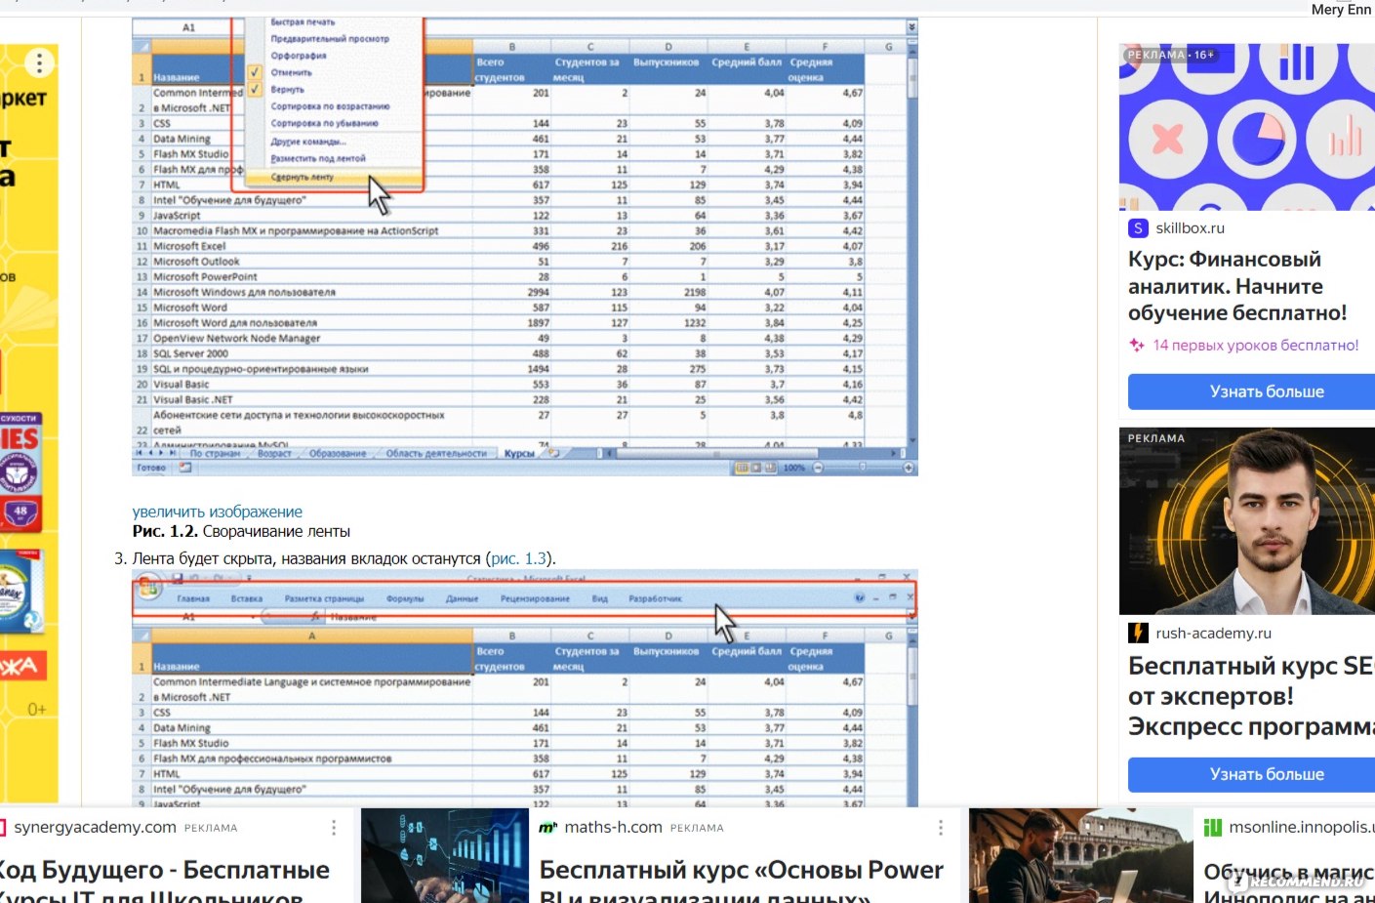The width and height of the screenshot is (1375, 903).
Task: Switch to 'Курсы' sheet tab in first screenshot
Action: (x=519, y=453)
